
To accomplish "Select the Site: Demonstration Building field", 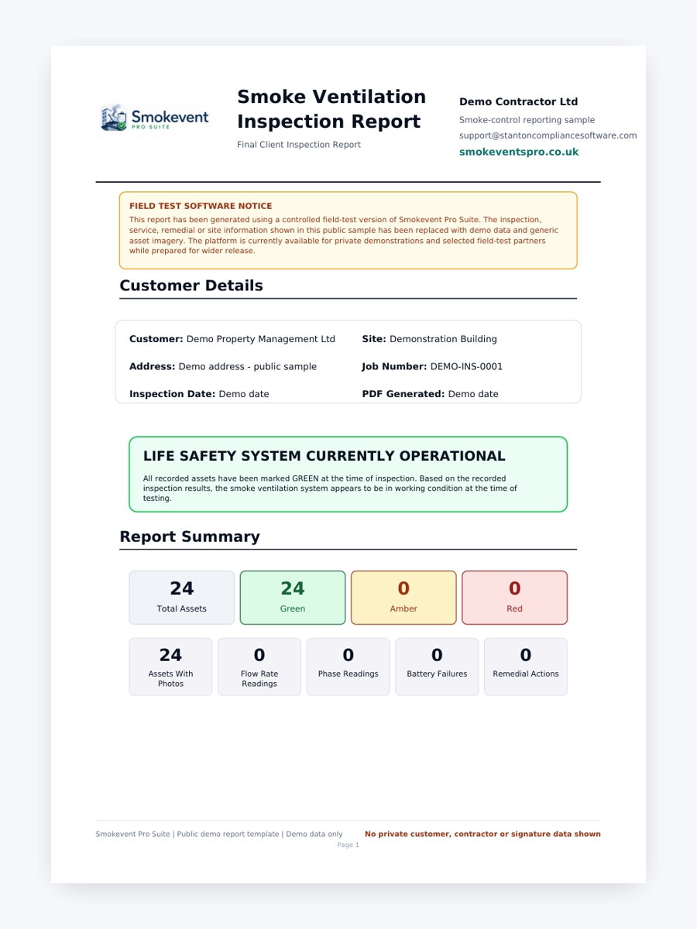I will pos(430,339).
